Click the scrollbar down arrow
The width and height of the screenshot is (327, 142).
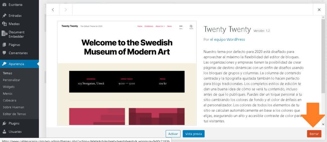323,124
